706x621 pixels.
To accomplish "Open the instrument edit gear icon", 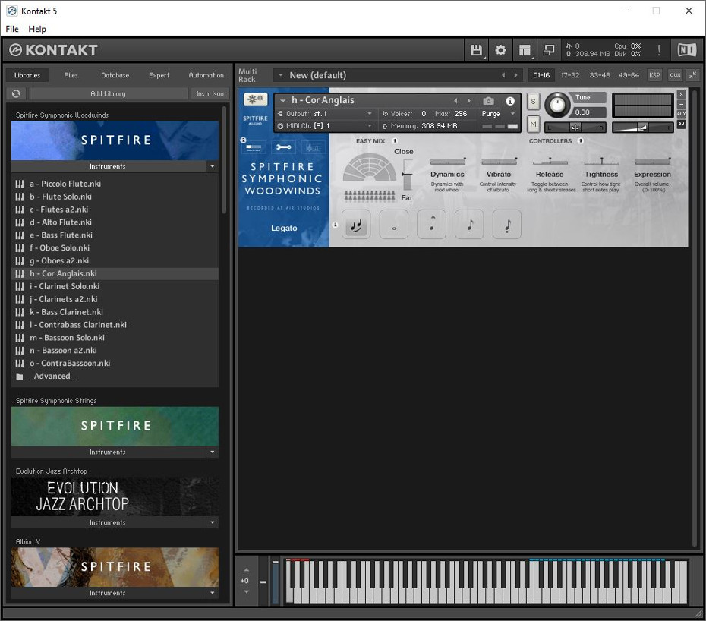I will (x=255, y=99).
